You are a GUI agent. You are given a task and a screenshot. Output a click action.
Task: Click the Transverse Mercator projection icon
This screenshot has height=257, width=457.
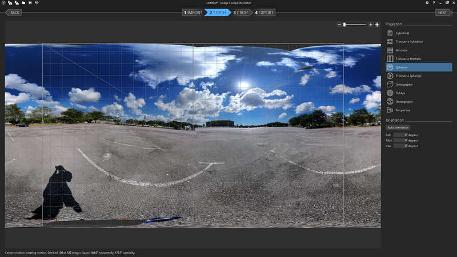(x=390, y=59)
